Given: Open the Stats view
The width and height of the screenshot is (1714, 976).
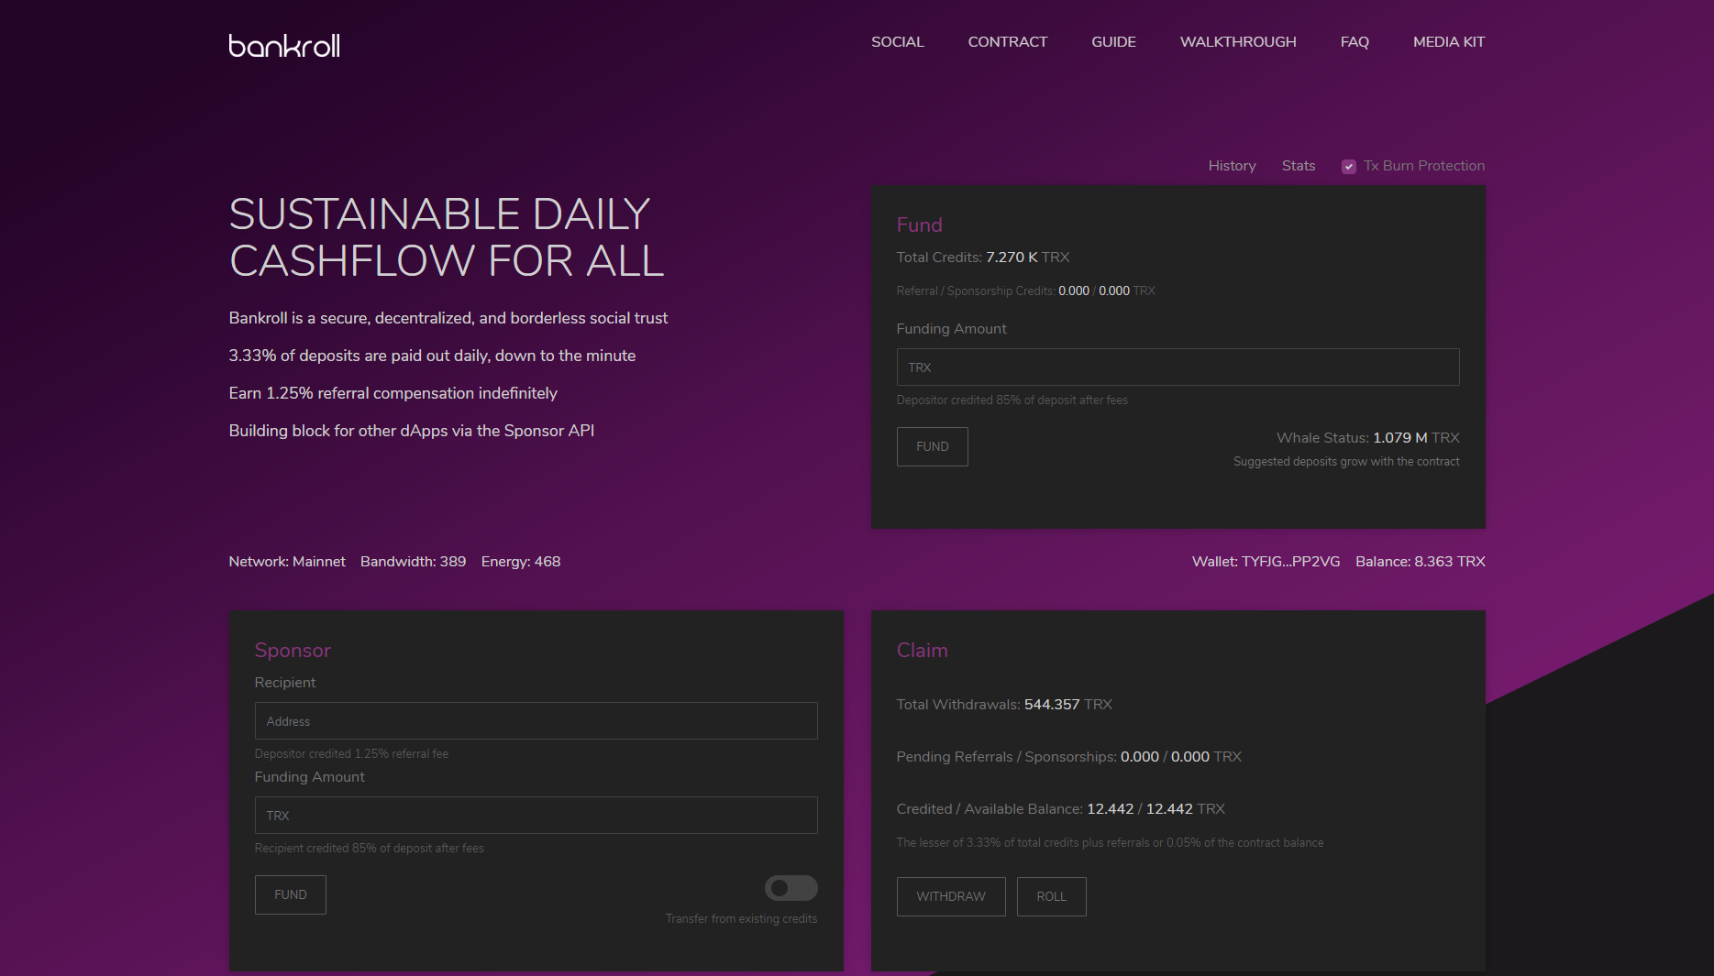Looking at the screenshot, I should [1298, 166].
